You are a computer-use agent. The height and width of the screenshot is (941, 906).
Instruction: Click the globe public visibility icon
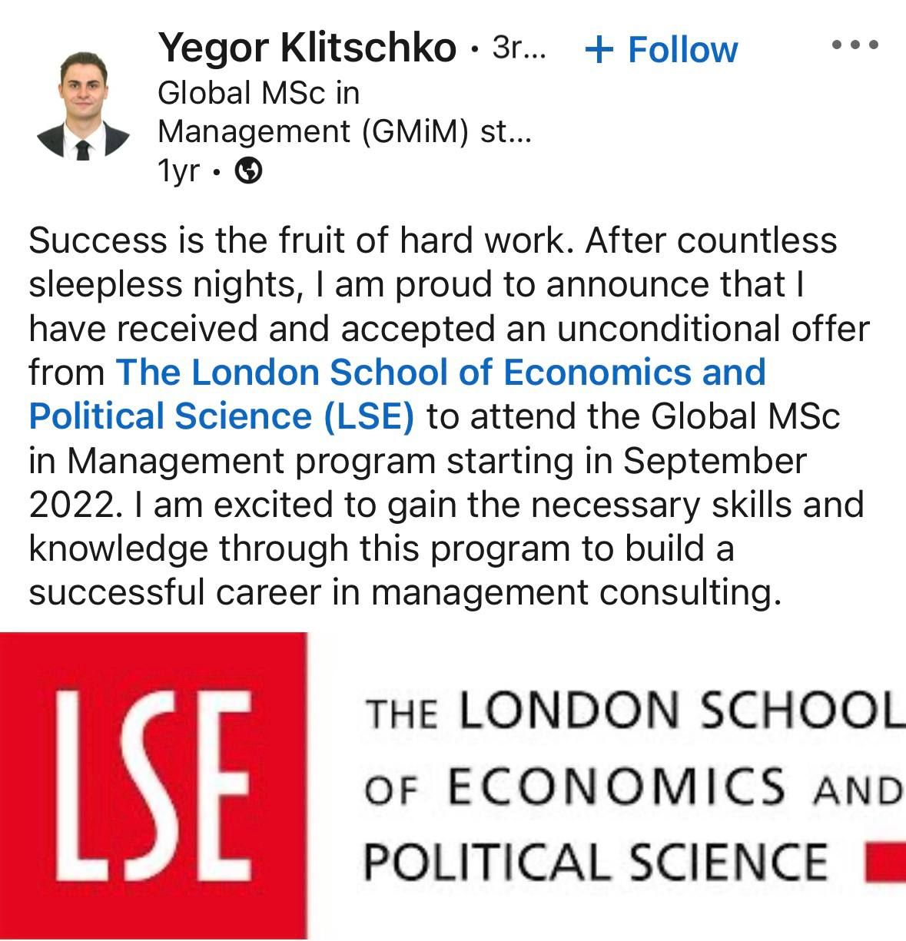coord(248,171)
